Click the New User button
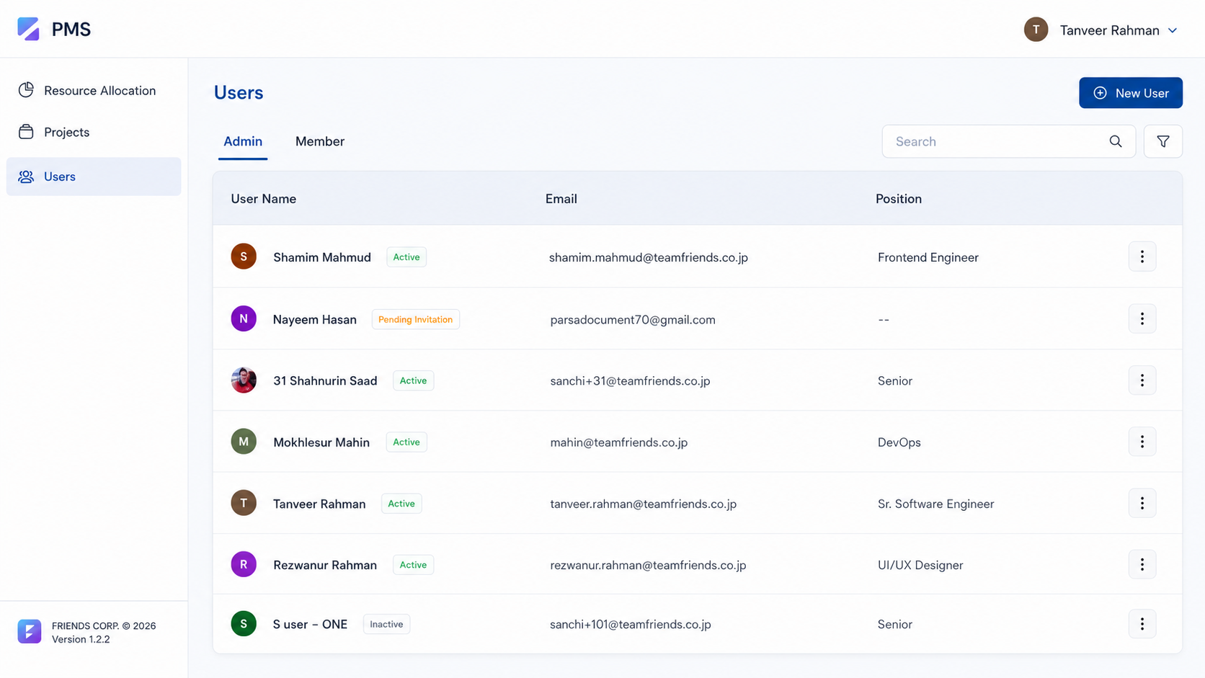Screen dimensions: 1205x678 (1130, 93)
